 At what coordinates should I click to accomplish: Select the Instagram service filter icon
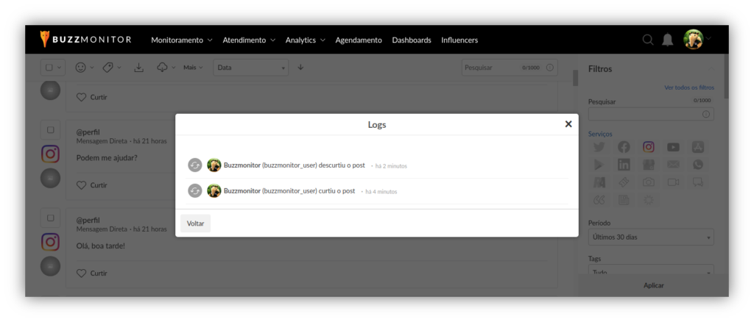click(648, 147)
